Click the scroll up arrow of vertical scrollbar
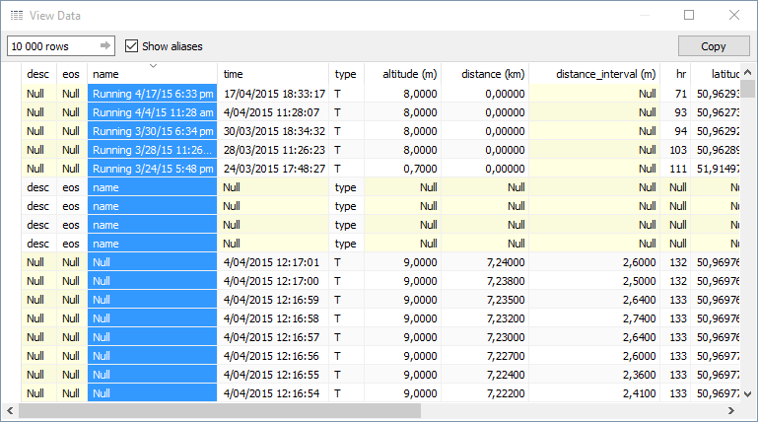 [748, 72]
